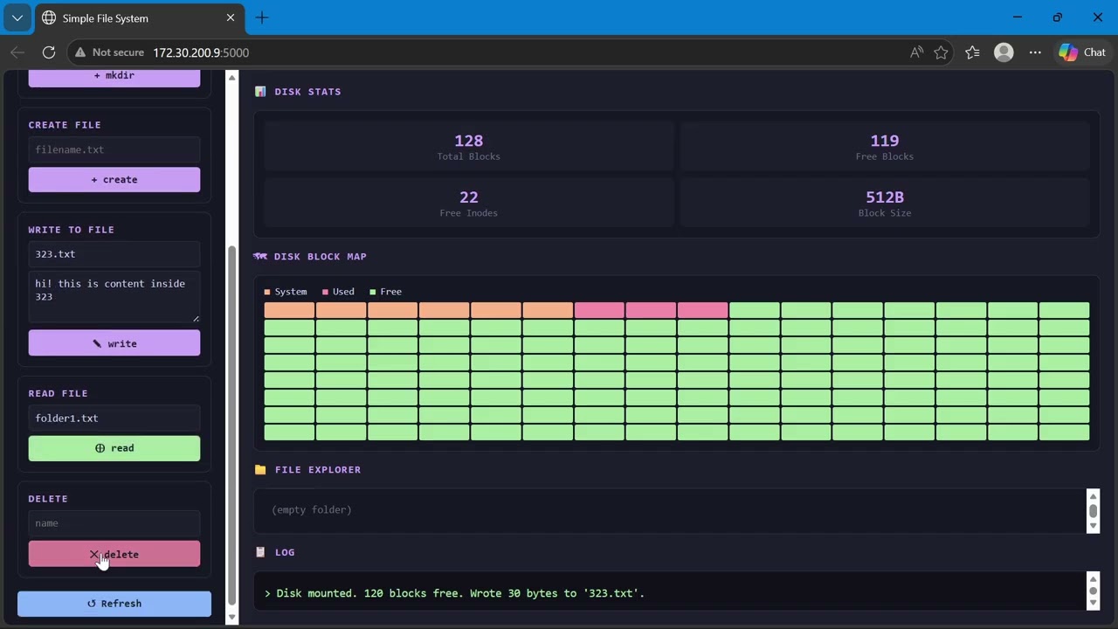Click the Free Blocks 119 stat
The image size is (1118, 629).
(885, 146)
